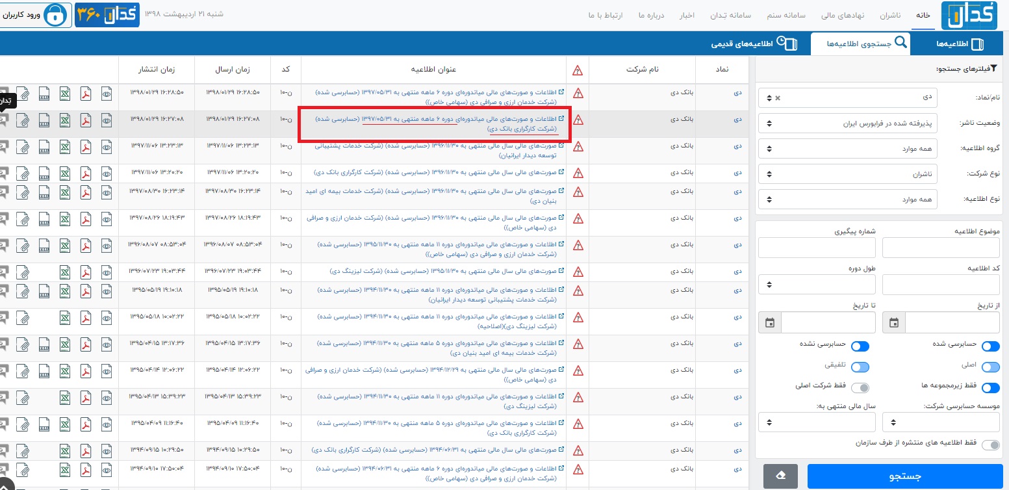This screenshot has height=490, width=1009.
Task: Open the نهادهای مالی menu item
Action: coord(841,15)
